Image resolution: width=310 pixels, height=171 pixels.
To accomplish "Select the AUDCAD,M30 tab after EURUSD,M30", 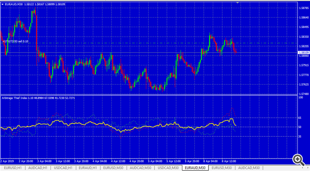I will tap(141, 168).
